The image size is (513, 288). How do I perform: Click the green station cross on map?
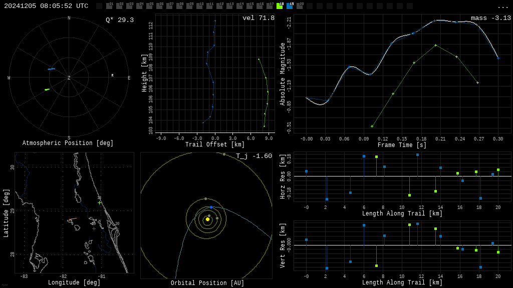(100, 203)
